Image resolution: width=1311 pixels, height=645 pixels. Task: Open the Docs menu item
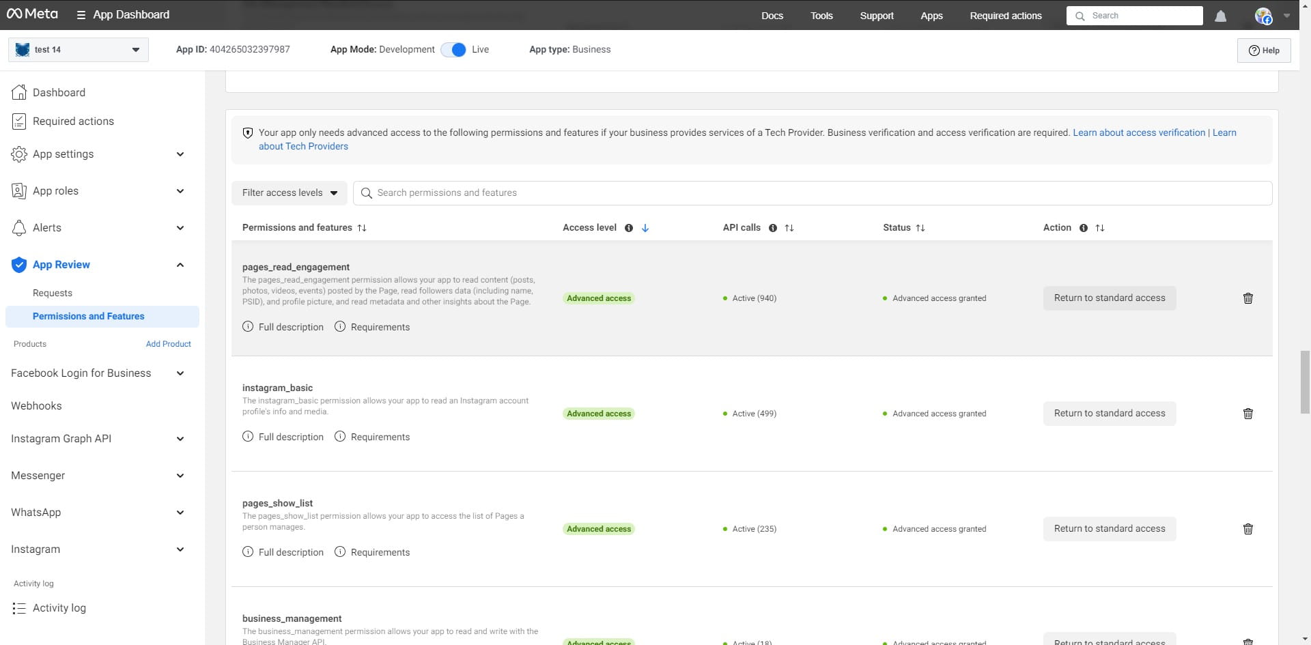(772, 16)
